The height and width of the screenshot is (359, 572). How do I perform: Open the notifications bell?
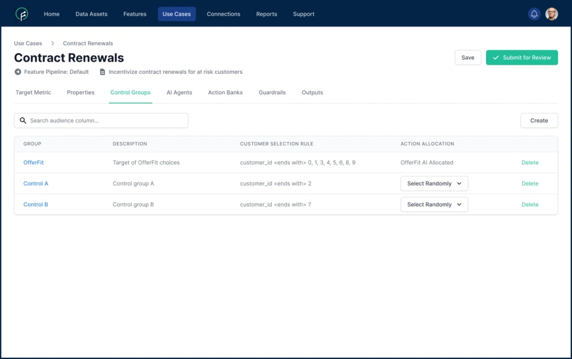pyautogui.click(x=534, y=14)
